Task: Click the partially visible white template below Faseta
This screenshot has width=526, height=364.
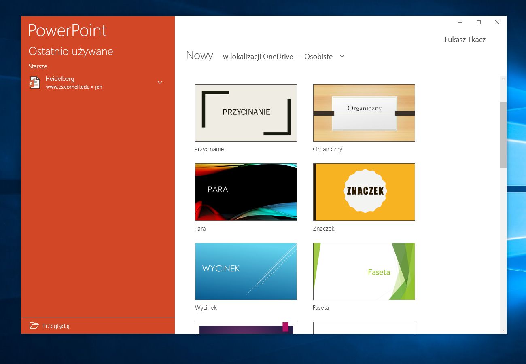Action: click(x=363, y=328)
